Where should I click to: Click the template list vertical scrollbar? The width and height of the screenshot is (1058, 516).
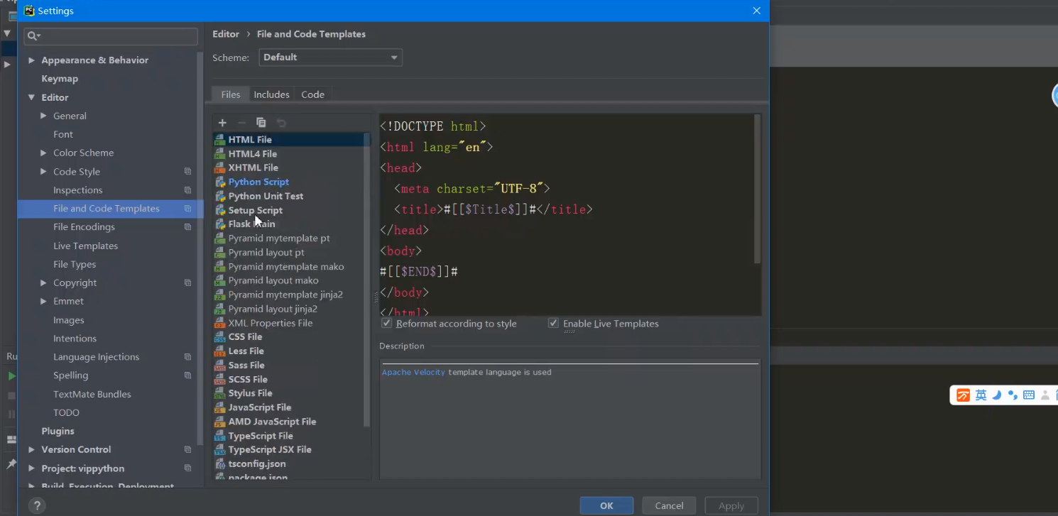point(366,280)
